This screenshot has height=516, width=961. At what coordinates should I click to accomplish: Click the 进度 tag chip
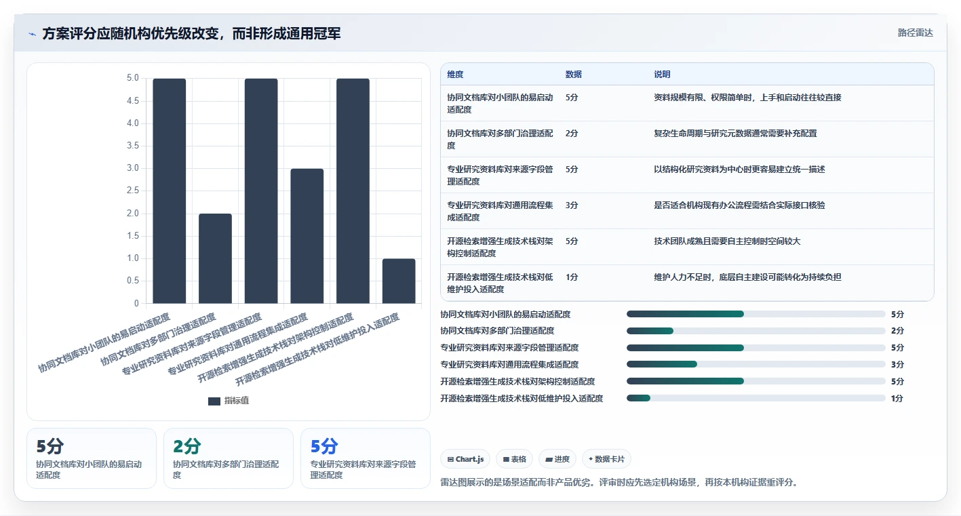[x=557, y=459]
